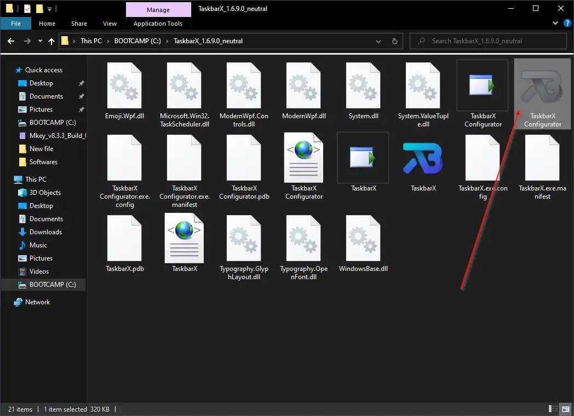Screen dimensions: 574x416
Task: Open the Application Tools tab
Action: point(158,24)
